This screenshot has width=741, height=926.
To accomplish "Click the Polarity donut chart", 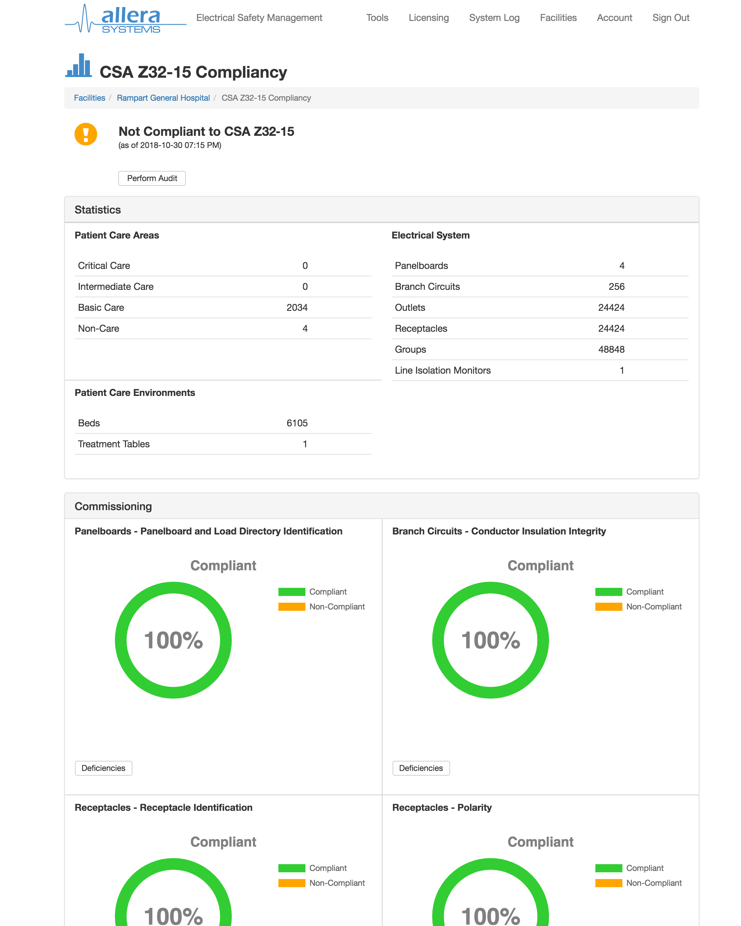I will tap(491, 892).
